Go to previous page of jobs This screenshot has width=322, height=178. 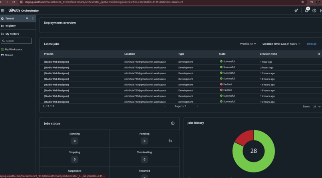tap(165, 106)
